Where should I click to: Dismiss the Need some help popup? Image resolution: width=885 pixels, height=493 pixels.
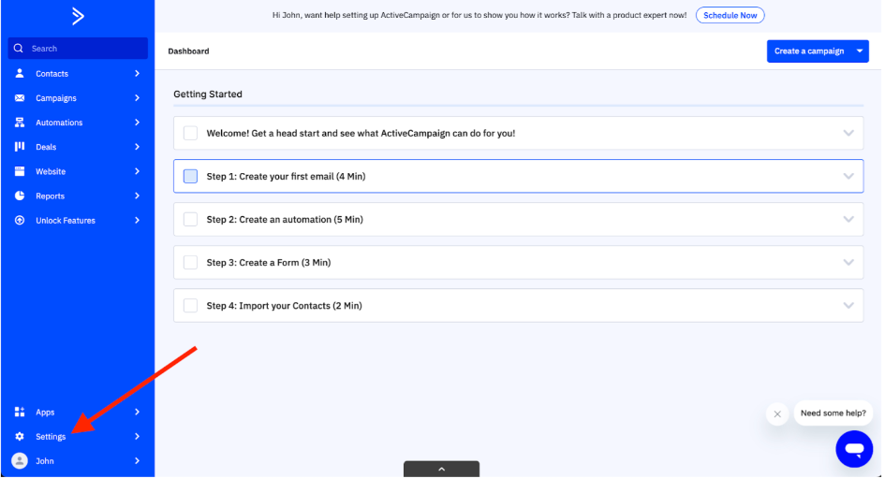tap(776, 414)
